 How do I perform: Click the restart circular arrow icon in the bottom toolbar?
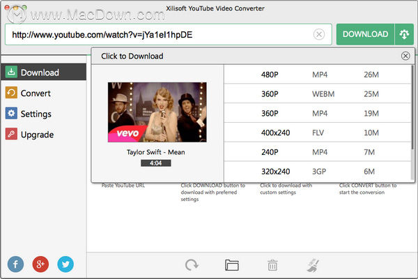[x=192, y=265]
